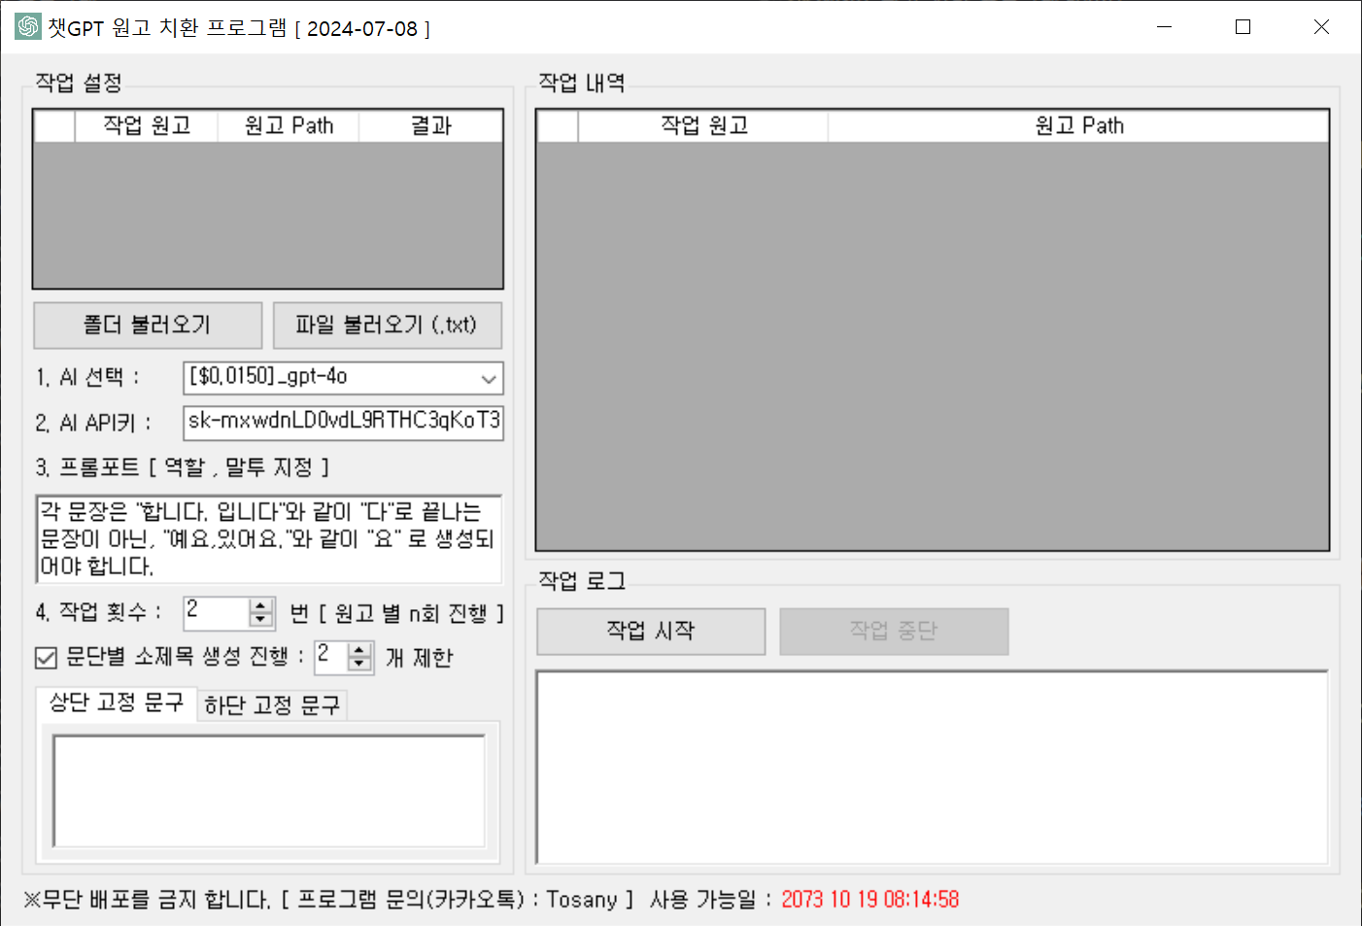Viewport: 1362px width, 926px height.
Task: Click the 결과 column header
Action: [x=431, y=126]
